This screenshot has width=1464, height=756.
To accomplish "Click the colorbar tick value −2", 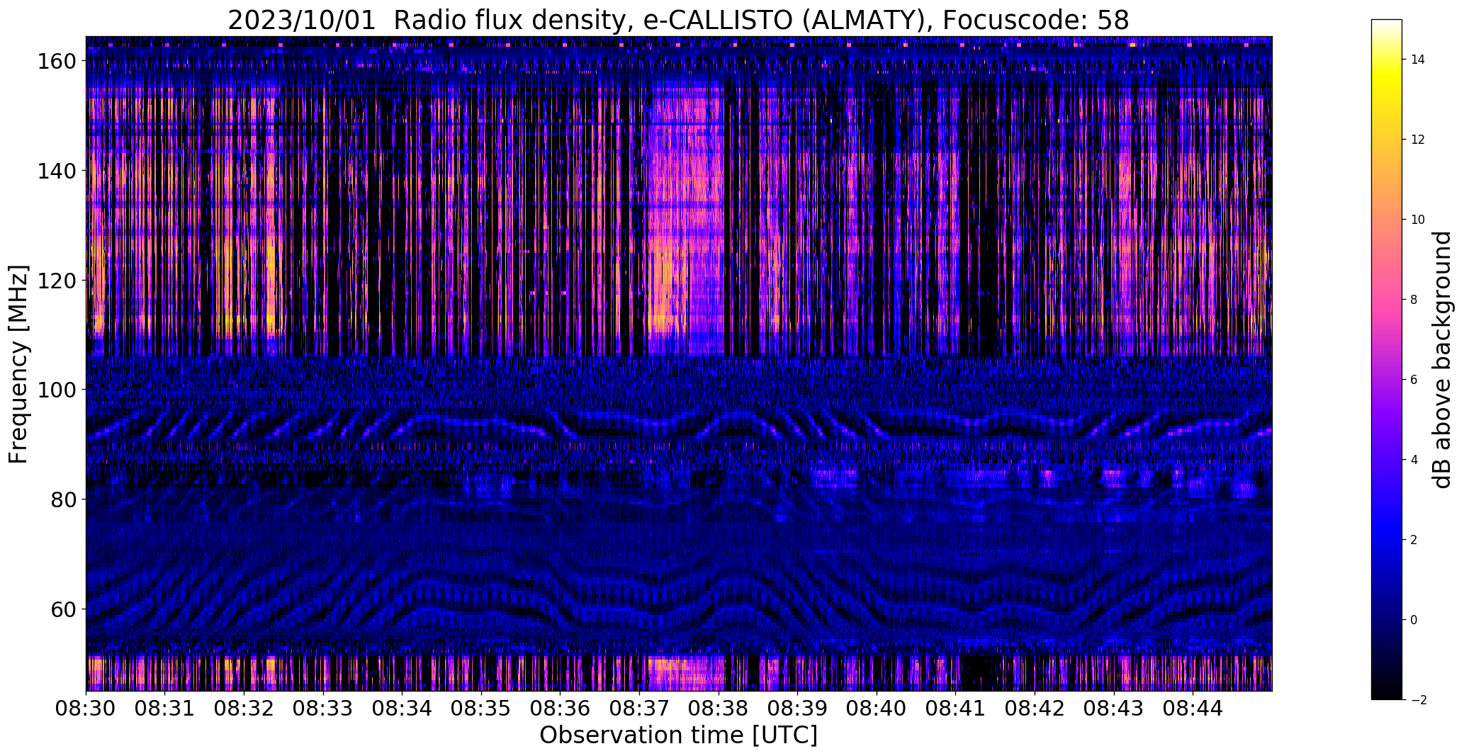I will pyautogui.click(x=1418, y=700).
